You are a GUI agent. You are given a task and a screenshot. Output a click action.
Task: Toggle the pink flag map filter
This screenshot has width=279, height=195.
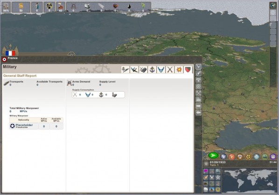coord(206,171)
